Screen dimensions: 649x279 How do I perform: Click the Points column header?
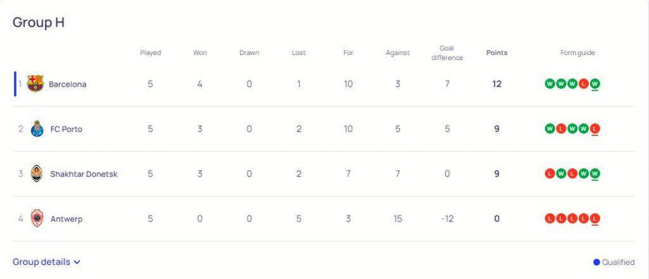pos(496,53)
